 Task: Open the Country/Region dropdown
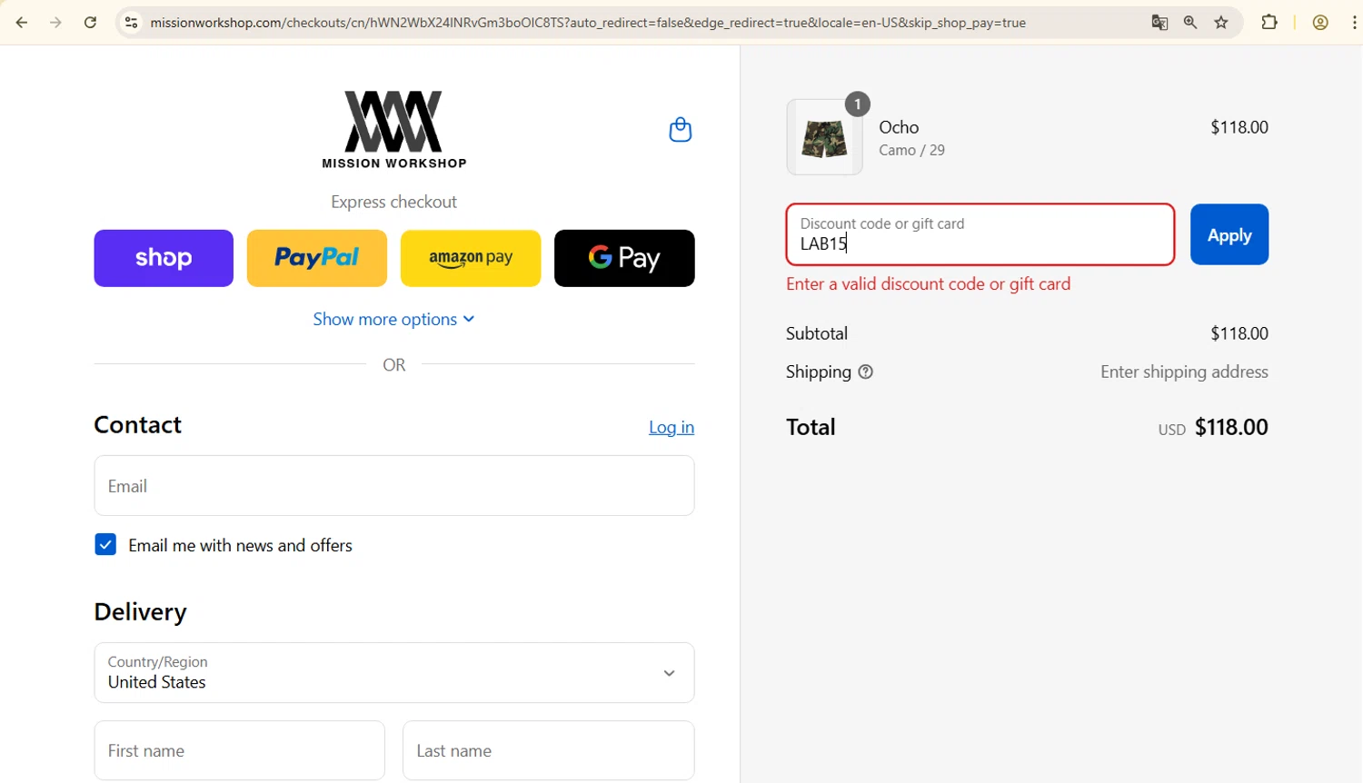click(394, 673)
